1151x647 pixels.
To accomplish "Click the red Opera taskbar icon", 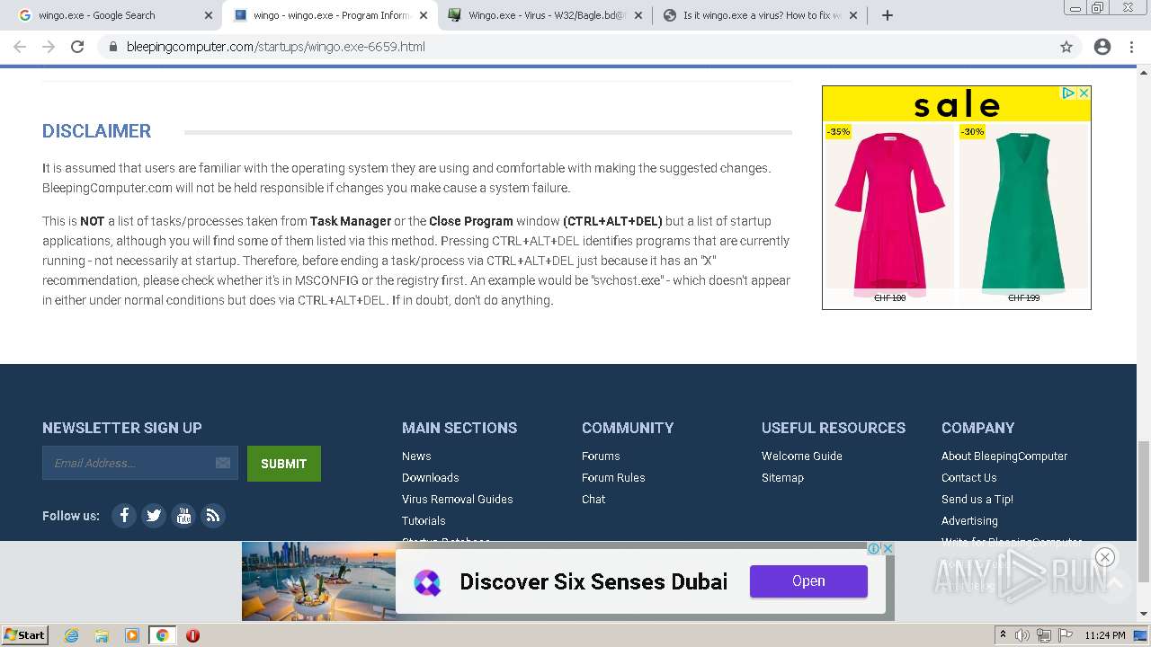I will [192, 635].
